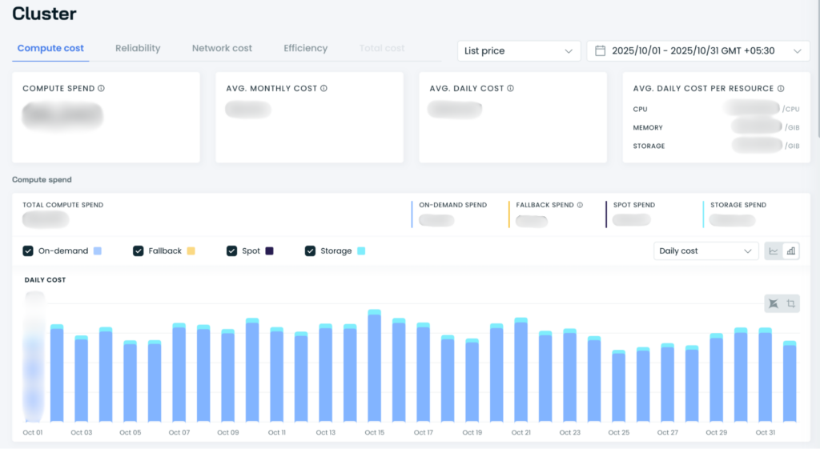Screen dimensions: 820x449
Task: Open the List price dropdown
Action: tap(519, 50)
